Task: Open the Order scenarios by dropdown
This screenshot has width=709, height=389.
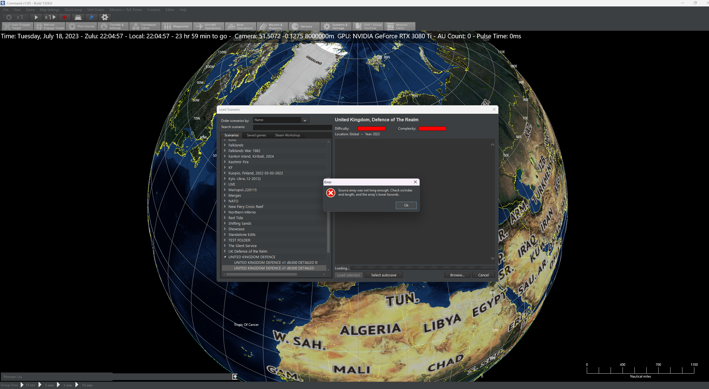Action: pyautogui.click(x=305, y=120)
